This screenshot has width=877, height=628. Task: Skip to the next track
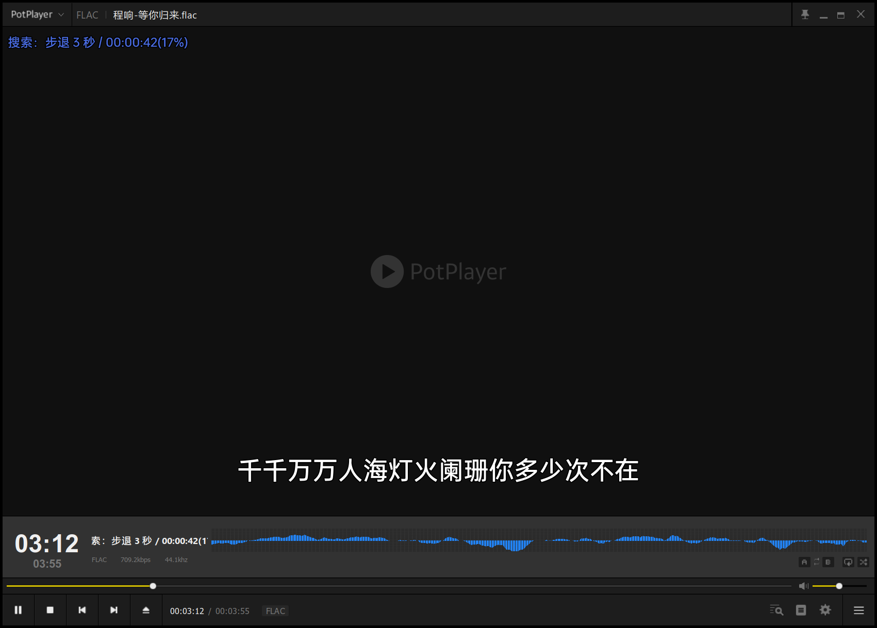click(x=114, y=610)
